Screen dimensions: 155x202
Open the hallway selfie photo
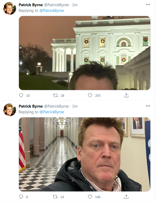[x=85, y=154]
